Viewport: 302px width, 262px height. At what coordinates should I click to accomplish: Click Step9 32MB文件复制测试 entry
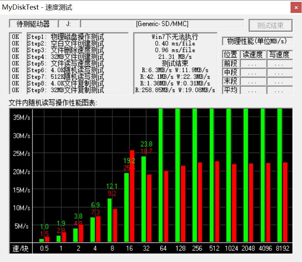(x=65, y=90)
